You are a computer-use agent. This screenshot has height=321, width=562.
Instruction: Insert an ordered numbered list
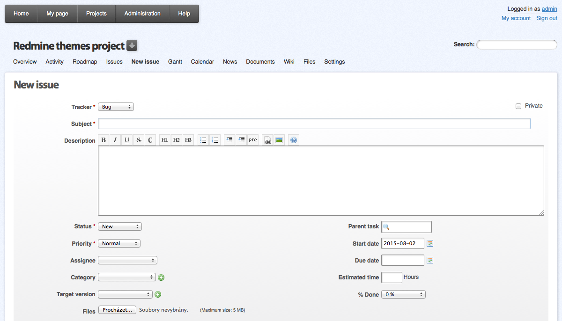point(215,140)
